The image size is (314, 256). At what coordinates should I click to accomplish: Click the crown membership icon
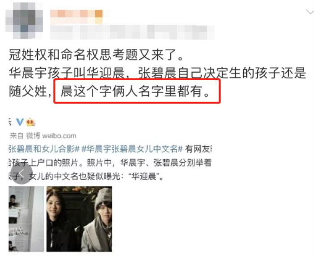tap(31, 122)
